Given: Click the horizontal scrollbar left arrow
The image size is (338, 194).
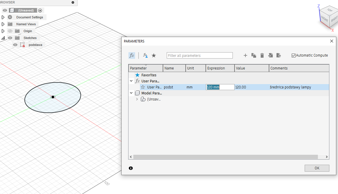Looking at the screenshot, I should point(131,157).
